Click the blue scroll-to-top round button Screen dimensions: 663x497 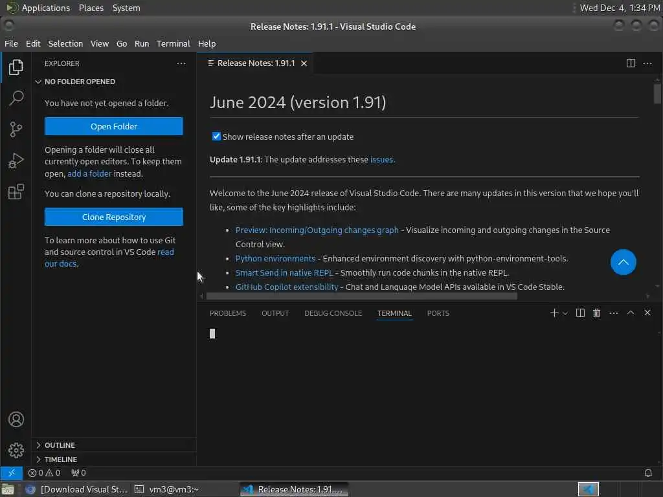(624, 262)
